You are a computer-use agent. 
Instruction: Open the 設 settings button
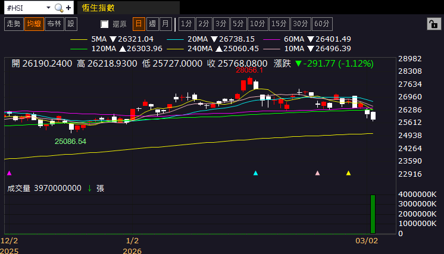coord(71,24)
